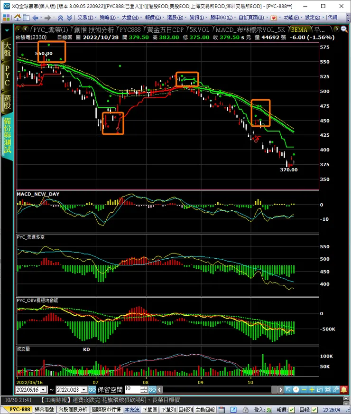
Task: Click the fit-to-screen icon in chart toolbar
Action: click(x=328, y=389)
